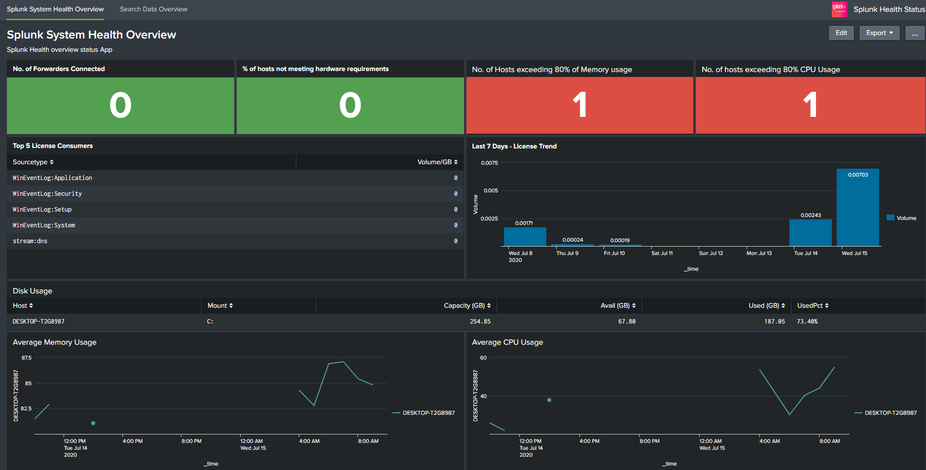Open the more actions (...) menu
The image size is (926, 470).
point(915,33)
